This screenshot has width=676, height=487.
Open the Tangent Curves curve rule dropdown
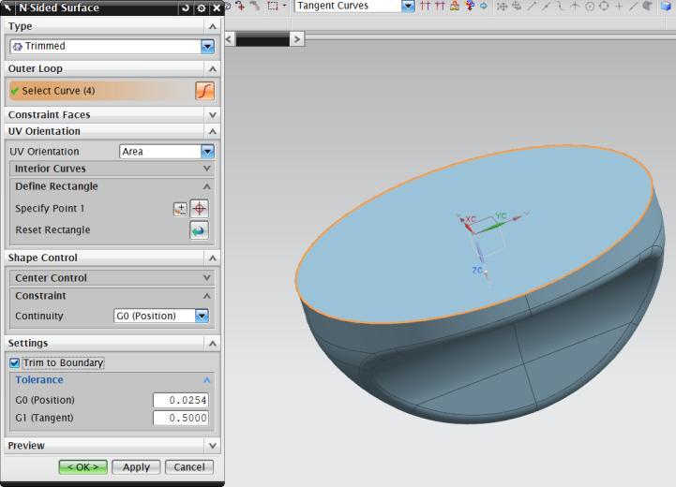[408, 6]
